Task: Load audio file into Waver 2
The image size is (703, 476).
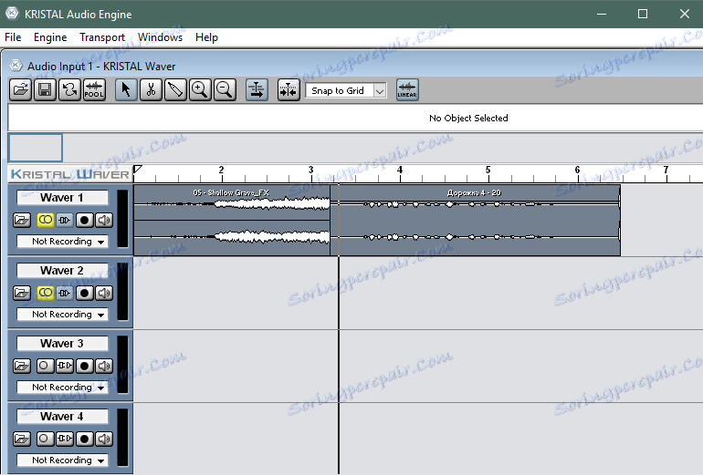Action: point(22,293)
